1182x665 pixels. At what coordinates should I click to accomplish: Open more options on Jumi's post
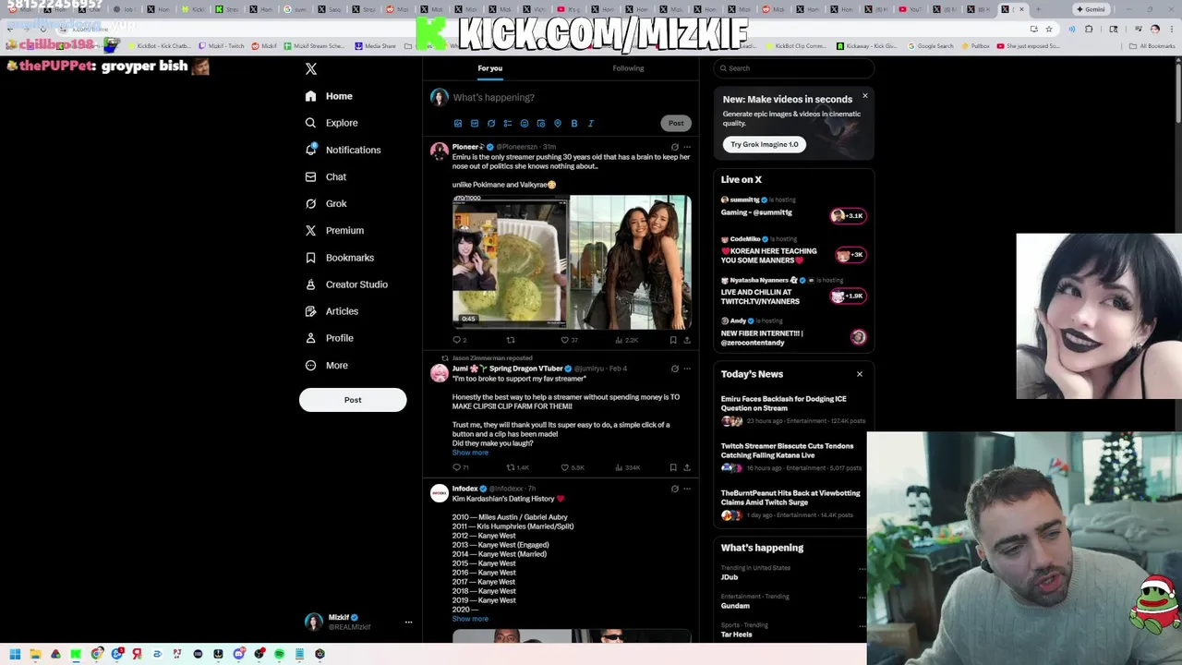[x=686, y=369]
